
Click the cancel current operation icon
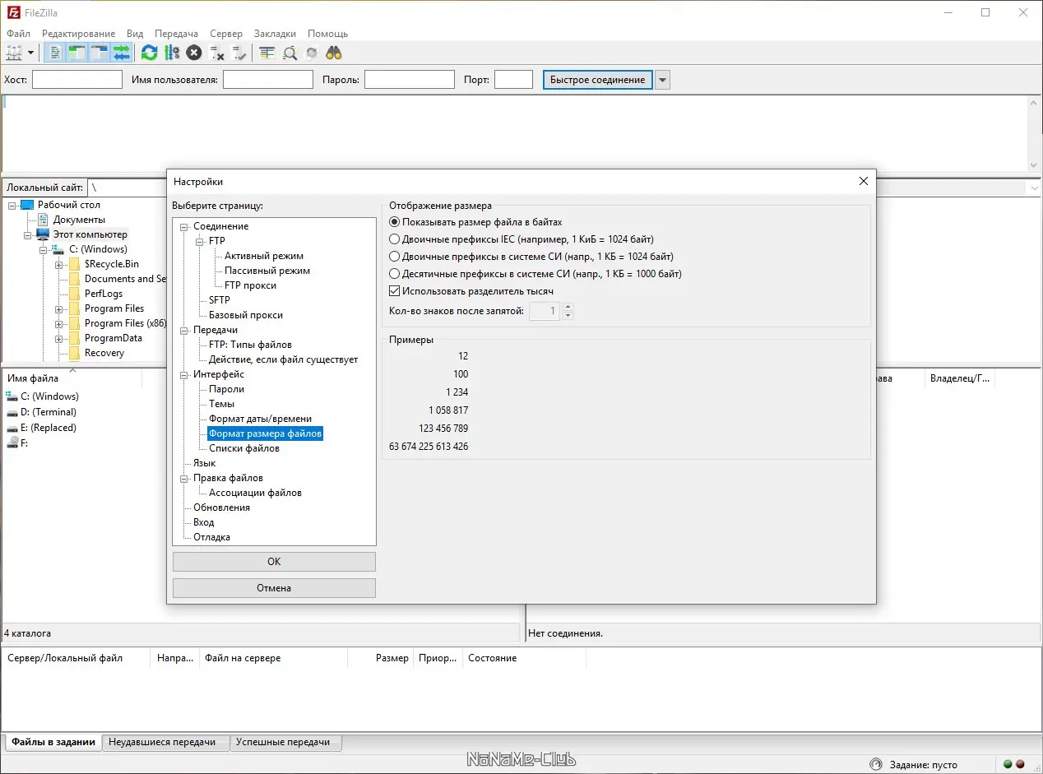pos(194,53)
